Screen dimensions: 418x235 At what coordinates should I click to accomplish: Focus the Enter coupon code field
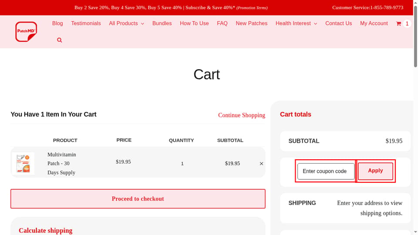(326, 171)
